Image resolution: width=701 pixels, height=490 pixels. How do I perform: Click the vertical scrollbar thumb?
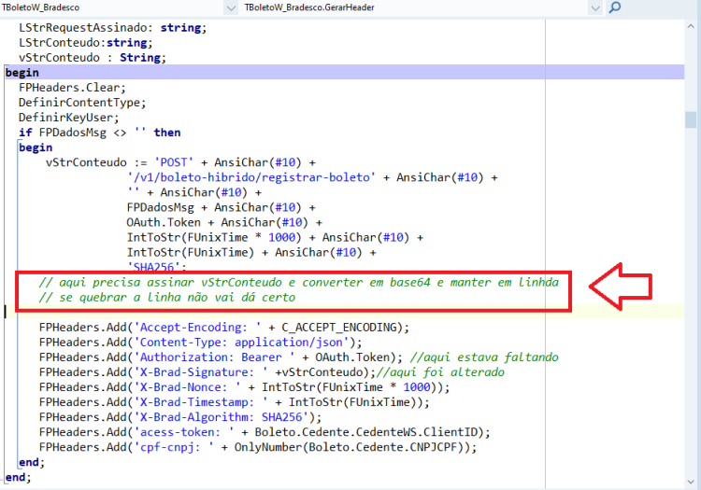tap(691, 119)
